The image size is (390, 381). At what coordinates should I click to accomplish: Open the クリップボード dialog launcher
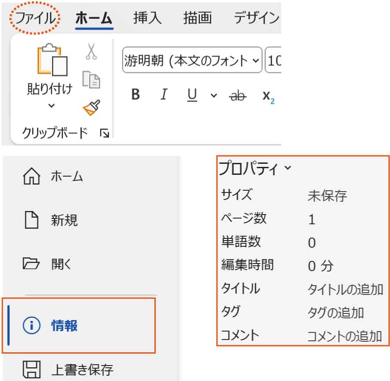(105, 133)
